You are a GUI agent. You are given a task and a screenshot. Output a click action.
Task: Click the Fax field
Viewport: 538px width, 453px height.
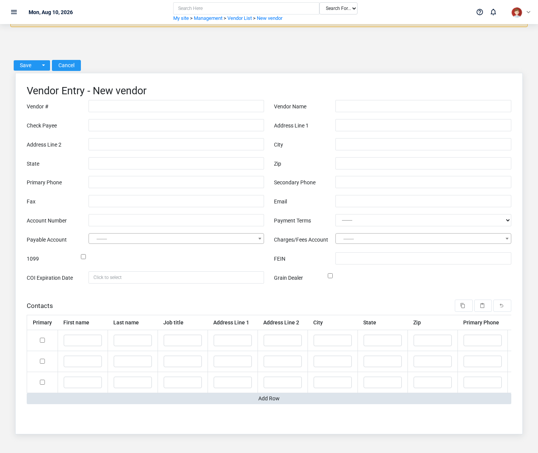click(176, 201)
